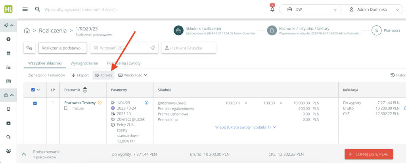Switch to the Wynagrodzenie tab
Image resolution: width=406 pixels, height=163 pixels.
(84, 63)
